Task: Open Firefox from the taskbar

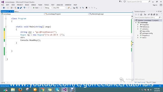Action: (20, 90)
